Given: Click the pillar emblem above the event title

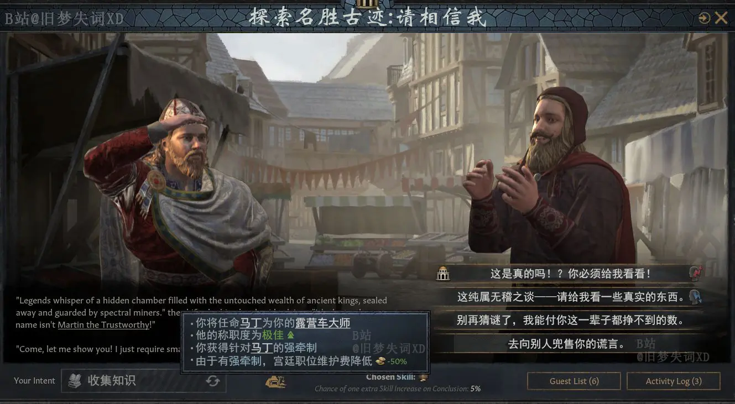Looking at the screenshot, I should [367, 3].
